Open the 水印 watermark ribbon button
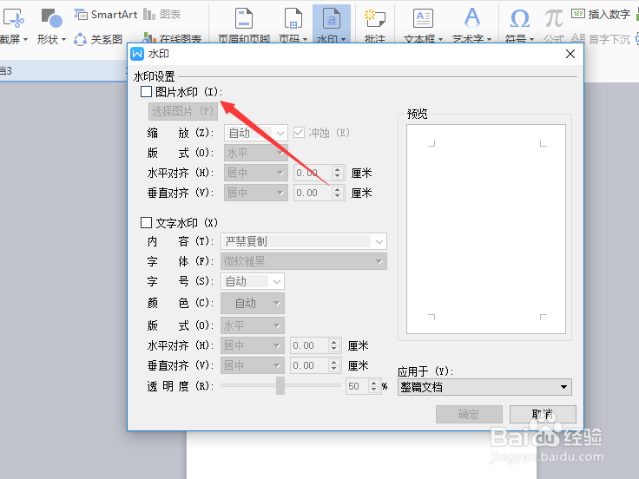Screen dimensions: 639x479 pyautogui.click(x=332, y=25)
